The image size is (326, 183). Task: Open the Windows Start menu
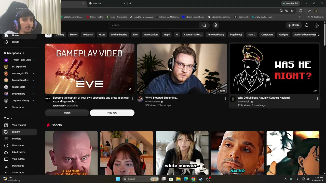pos(118,179)
